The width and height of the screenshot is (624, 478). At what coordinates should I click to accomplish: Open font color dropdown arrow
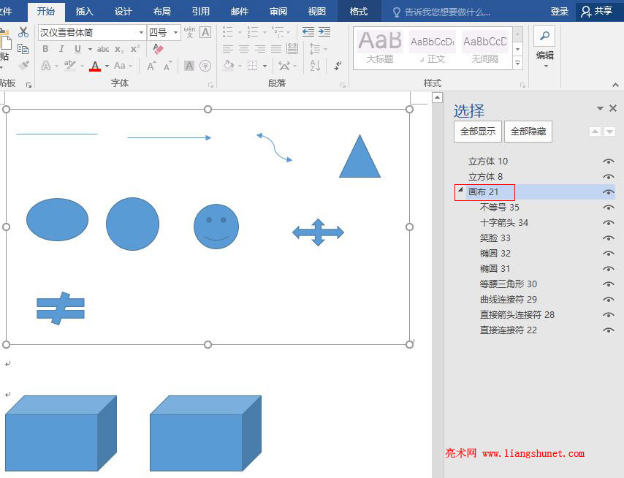coord(107,66)
